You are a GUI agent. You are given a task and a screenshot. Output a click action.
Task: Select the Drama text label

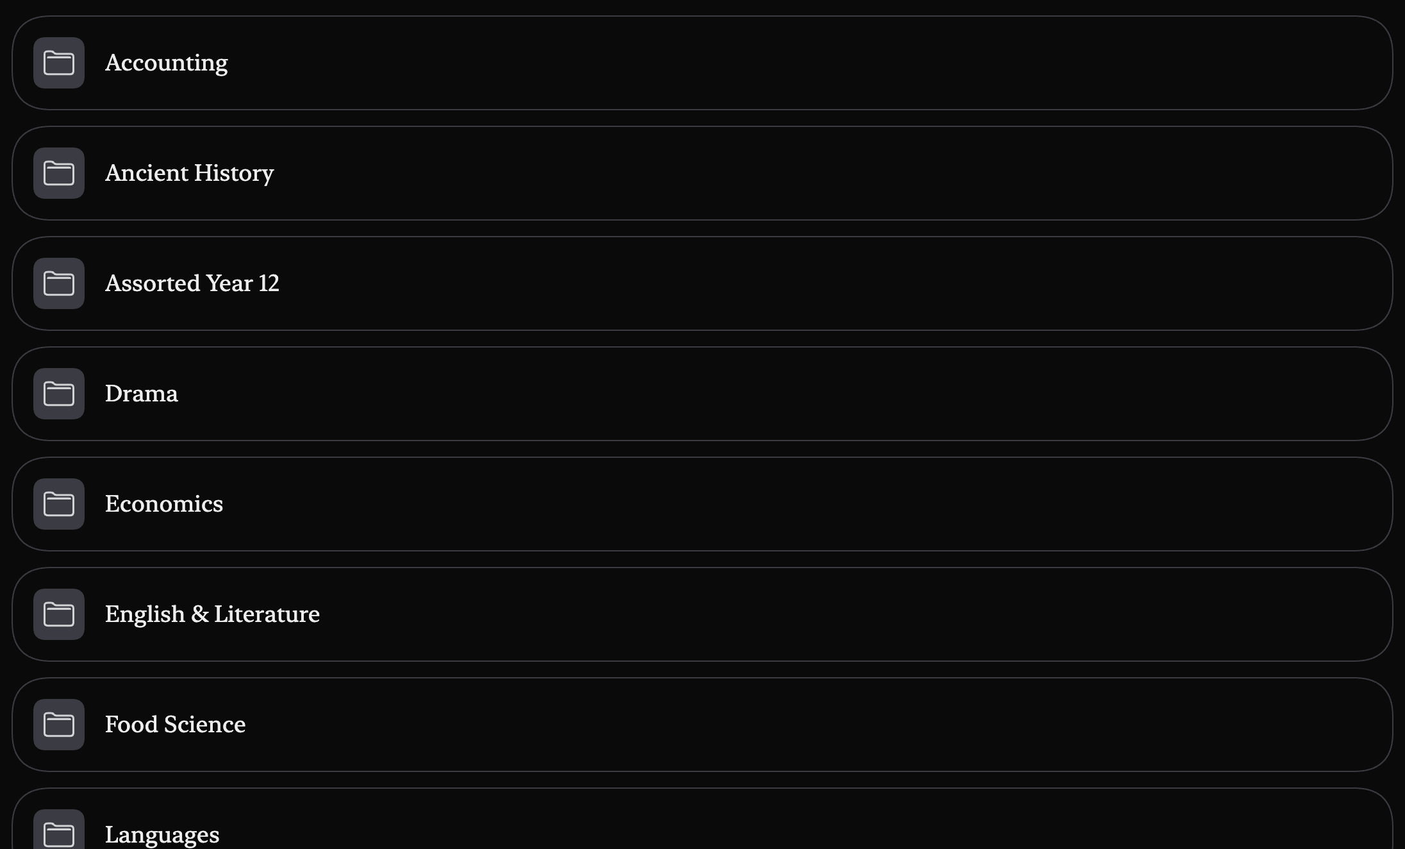[141, 394]
